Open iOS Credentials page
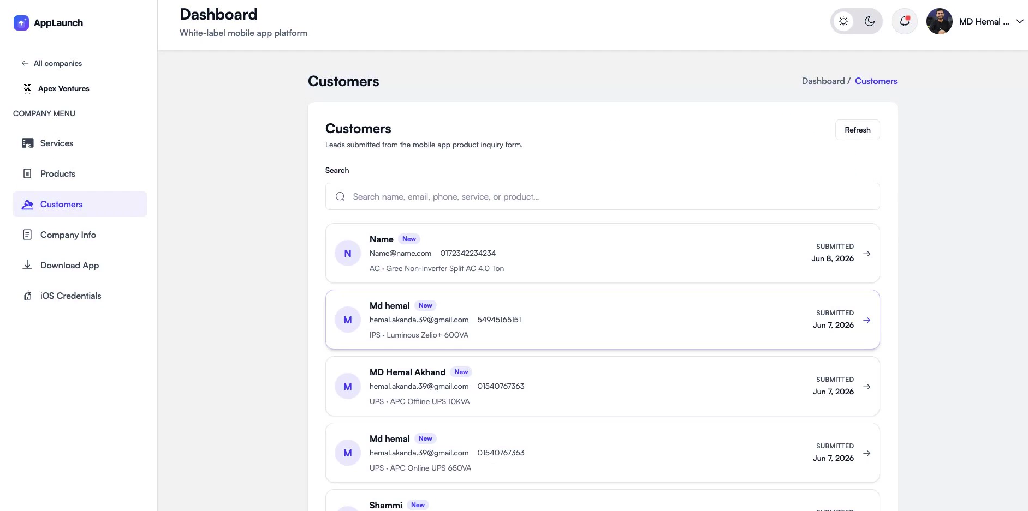Image resolution: width=1028 pixels, height=511 pixels. click(x=80, y=296)
